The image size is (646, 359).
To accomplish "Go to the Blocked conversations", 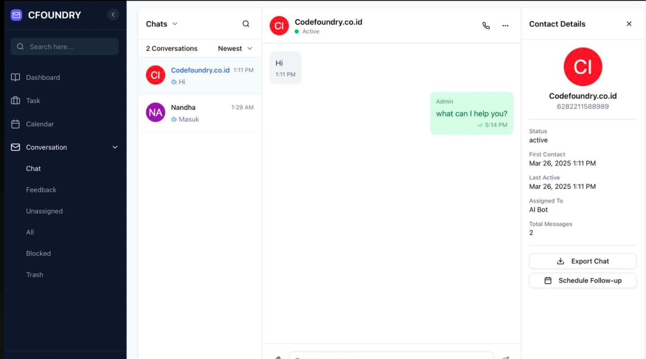I will [38, 253].
